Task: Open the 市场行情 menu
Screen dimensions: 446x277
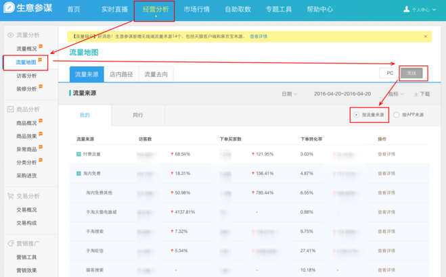Action: [x=196, y=9]
